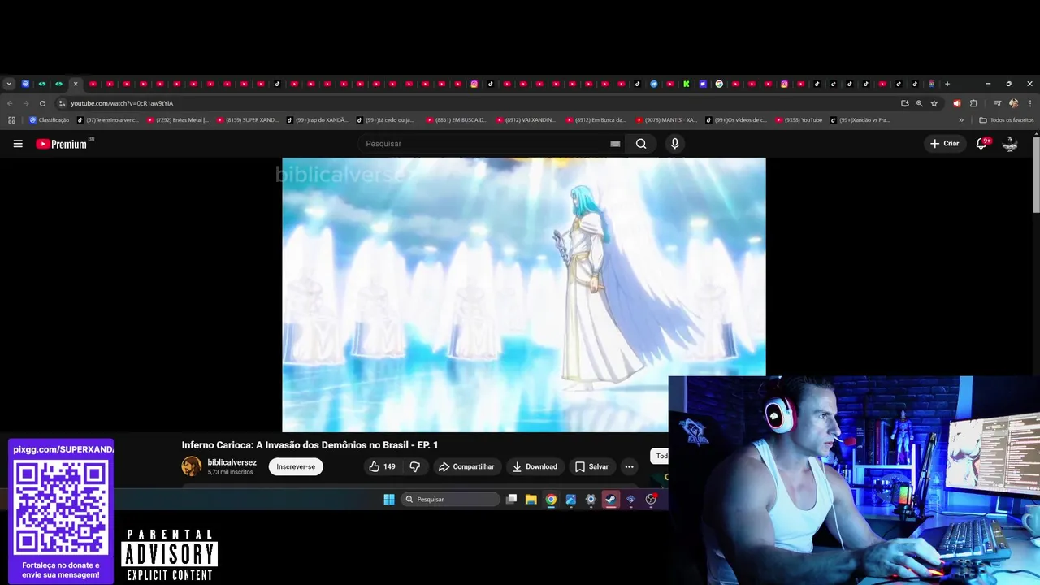Open Todos os favoritos folder

point(1007,120)
